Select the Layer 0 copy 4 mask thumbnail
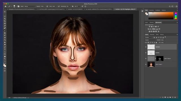This screenshot has height=101, width=181. [x=160, y=59]
